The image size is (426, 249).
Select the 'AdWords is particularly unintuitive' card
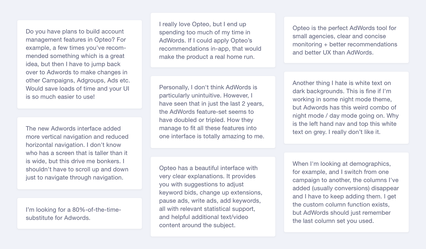click(x=213, y=112)
